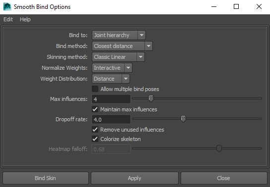The width and height of the screenshot is (270, 187).
Task: Click the 'Skinning method:' label
Action: 67,57
